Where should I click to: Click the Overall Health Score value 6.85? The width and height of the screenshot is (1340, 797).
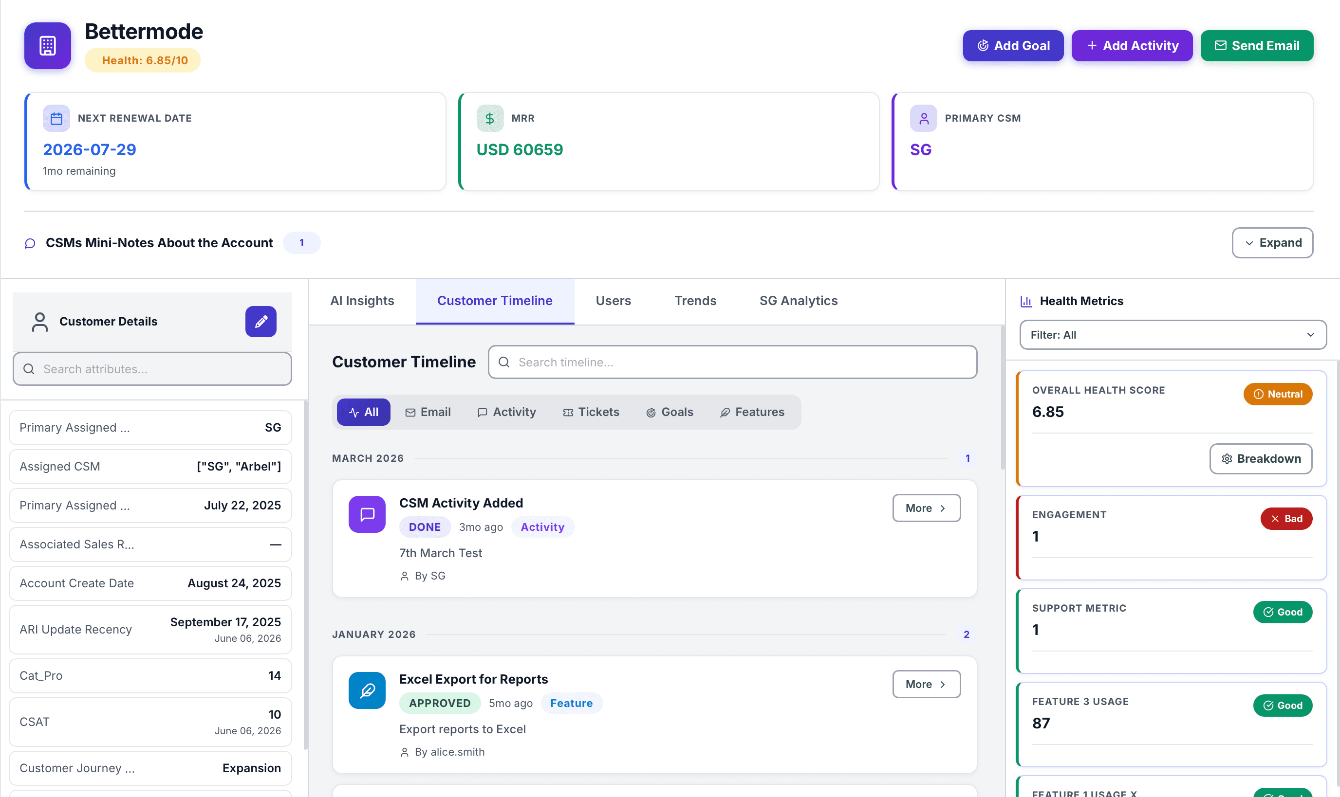point(1048,412)
